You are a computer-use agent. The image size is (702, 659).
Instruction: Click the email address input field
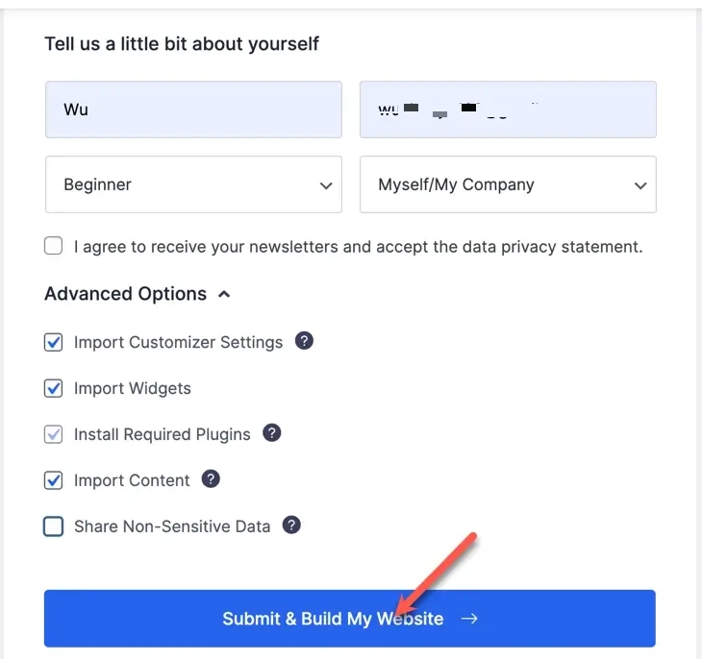(x=508, y=110)
